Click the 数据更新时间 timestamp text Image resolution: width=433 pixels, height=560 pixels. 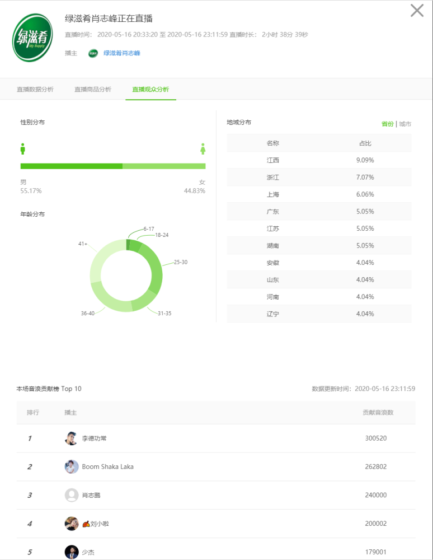point(364,389)
